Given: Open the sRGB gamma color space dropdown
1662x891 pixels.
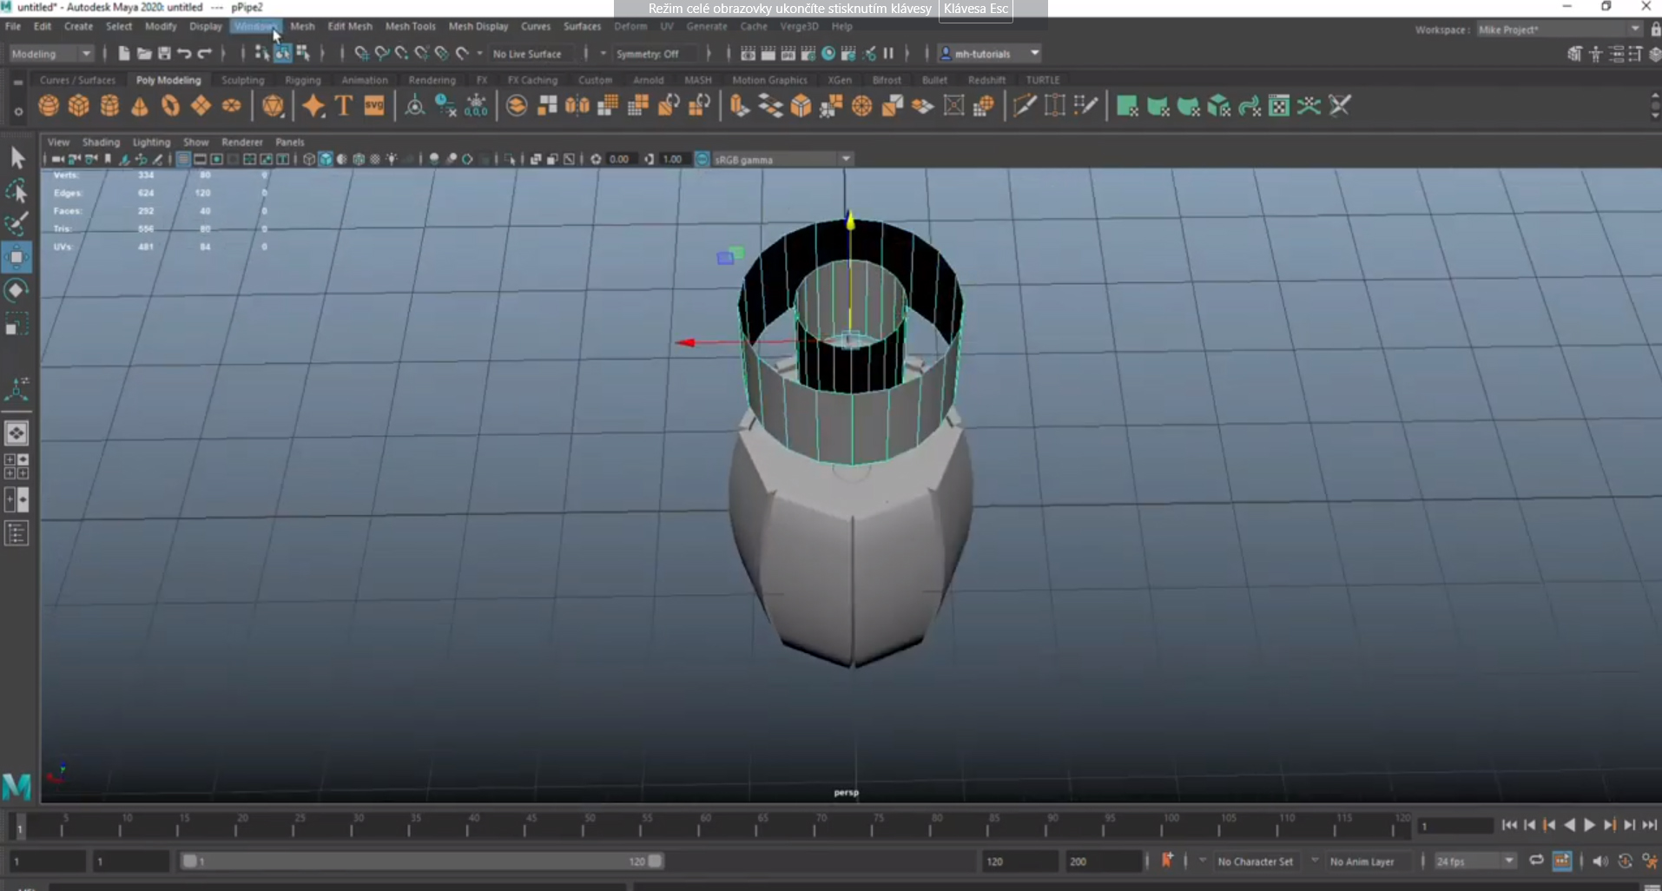Looking at the screenshot, I should (782, 159).
